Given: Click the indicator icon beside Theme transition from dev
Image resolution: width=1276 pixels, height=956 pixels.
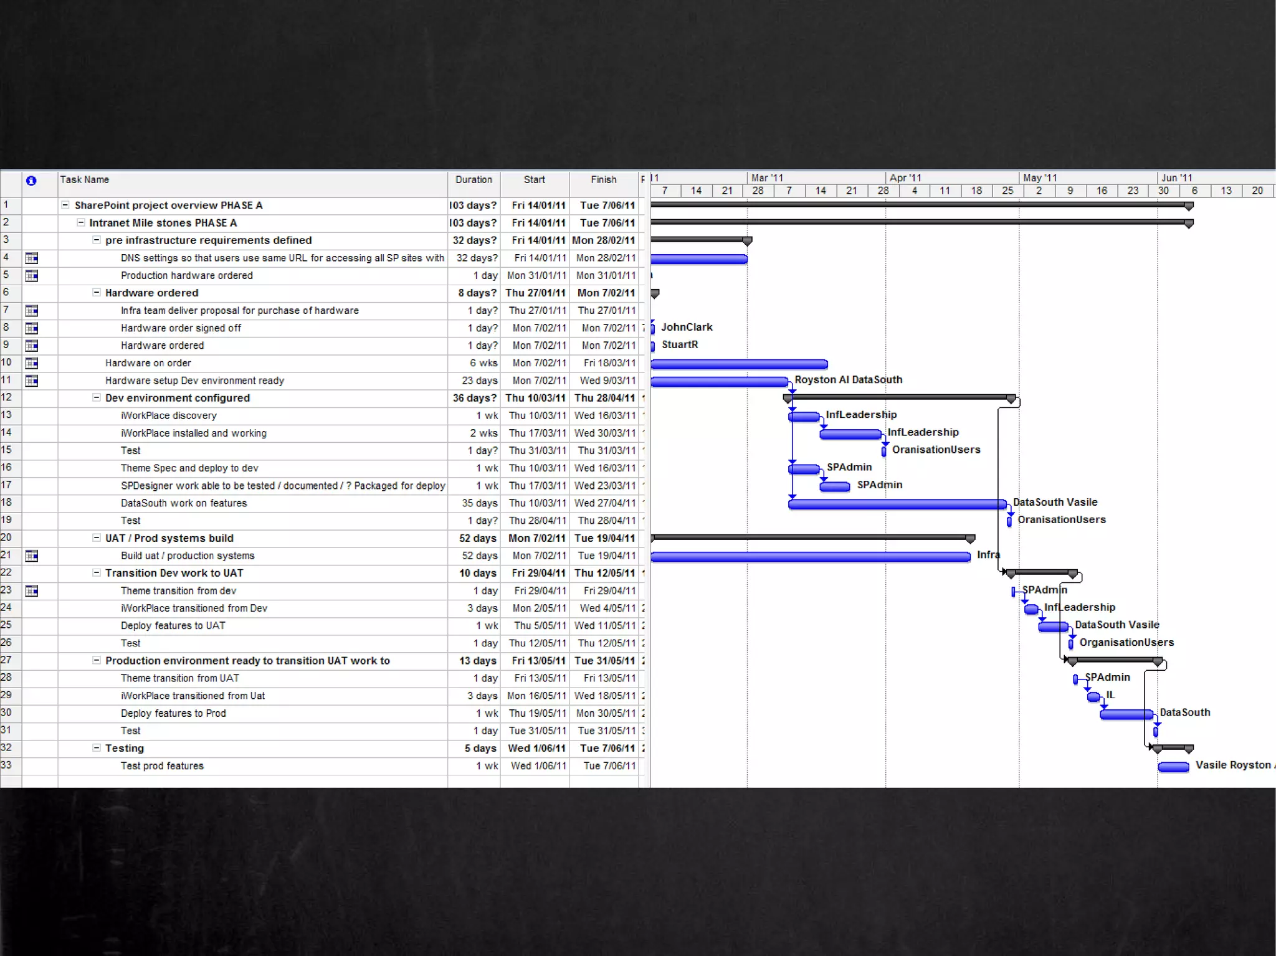Looking at the screenshot, I should tap(32, 590).
